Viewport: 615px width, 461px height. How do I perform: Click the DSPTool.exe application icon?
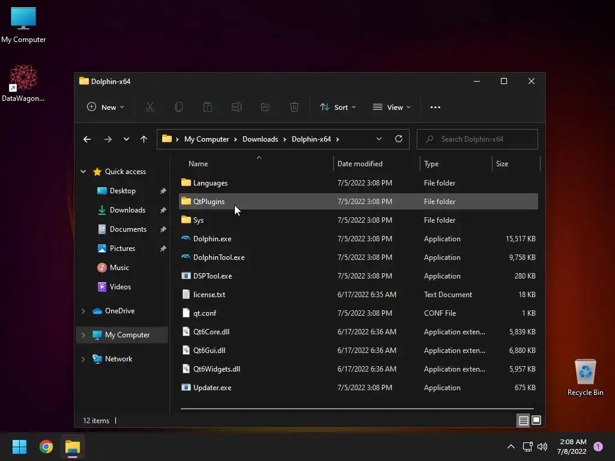[186, 276]
